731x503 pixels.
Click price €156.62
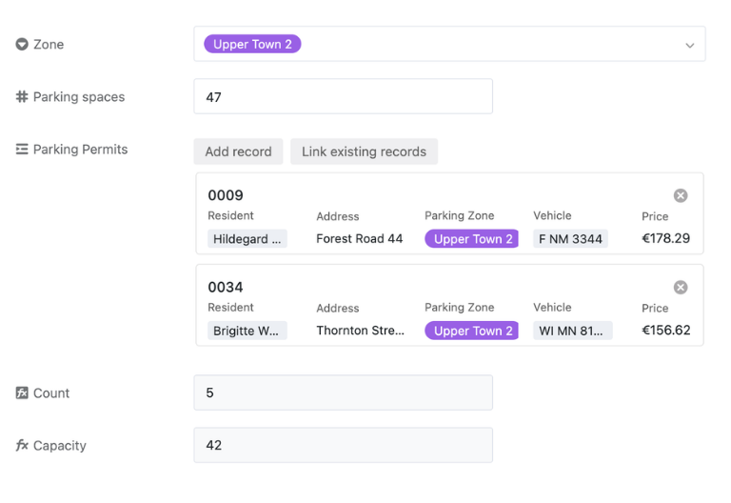click(665, 331)
